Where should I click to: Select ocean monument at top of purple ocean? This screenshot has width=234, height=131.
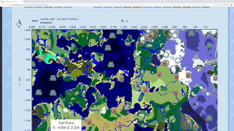click(x=191, y=33)
